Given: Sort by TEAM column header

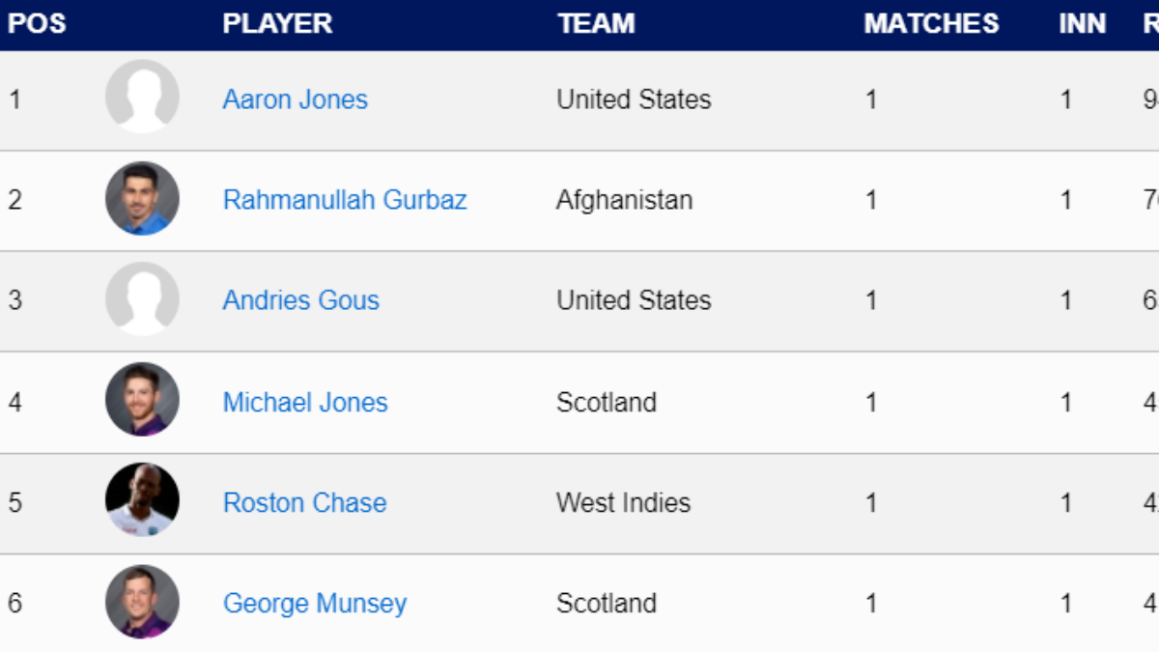Looking at the screenshot, I should [596, 24].
